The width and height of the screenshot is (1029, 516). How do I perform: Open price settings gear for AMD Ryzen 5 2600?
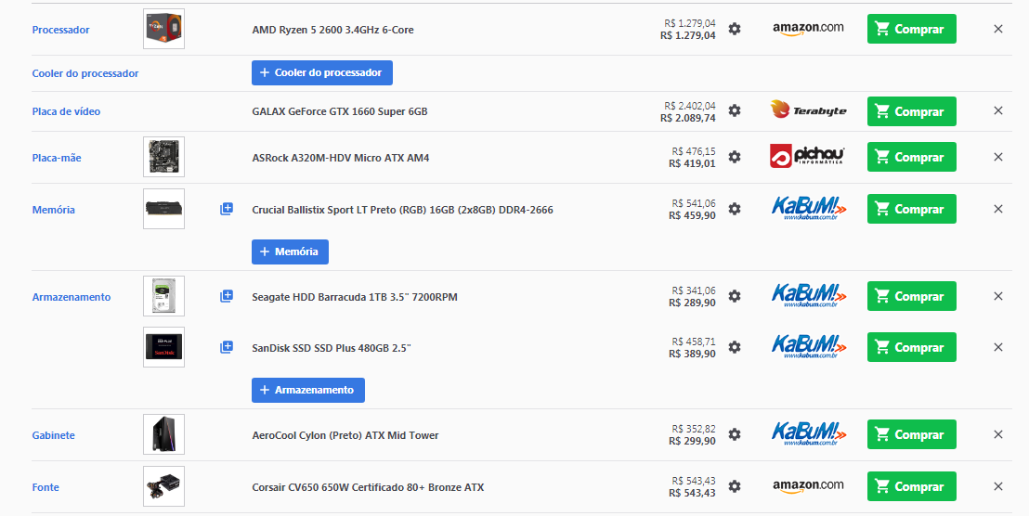tap(735, 29)
